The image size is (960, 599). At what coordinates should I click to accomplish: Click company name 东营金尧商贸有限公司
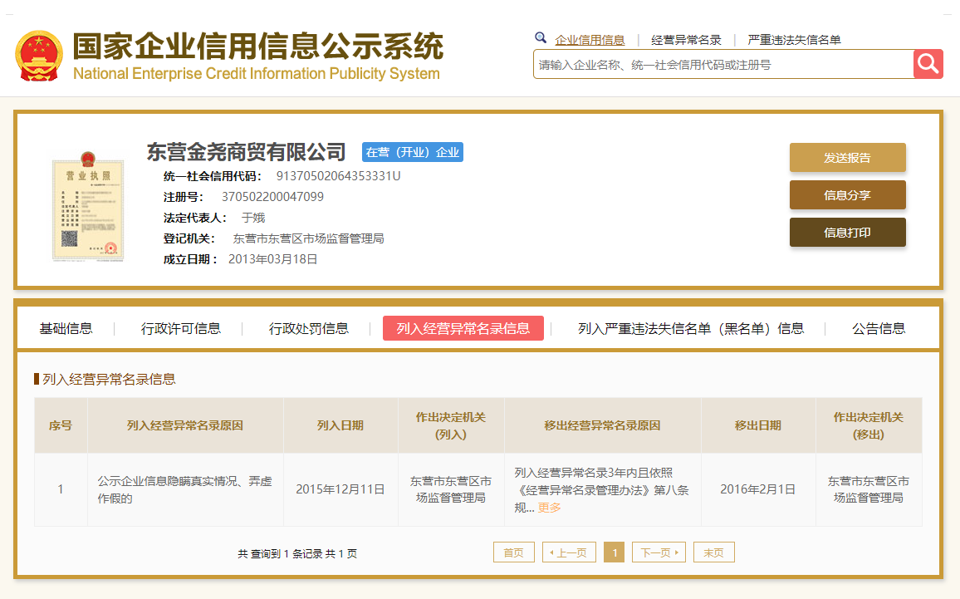[x=246, y=152]
